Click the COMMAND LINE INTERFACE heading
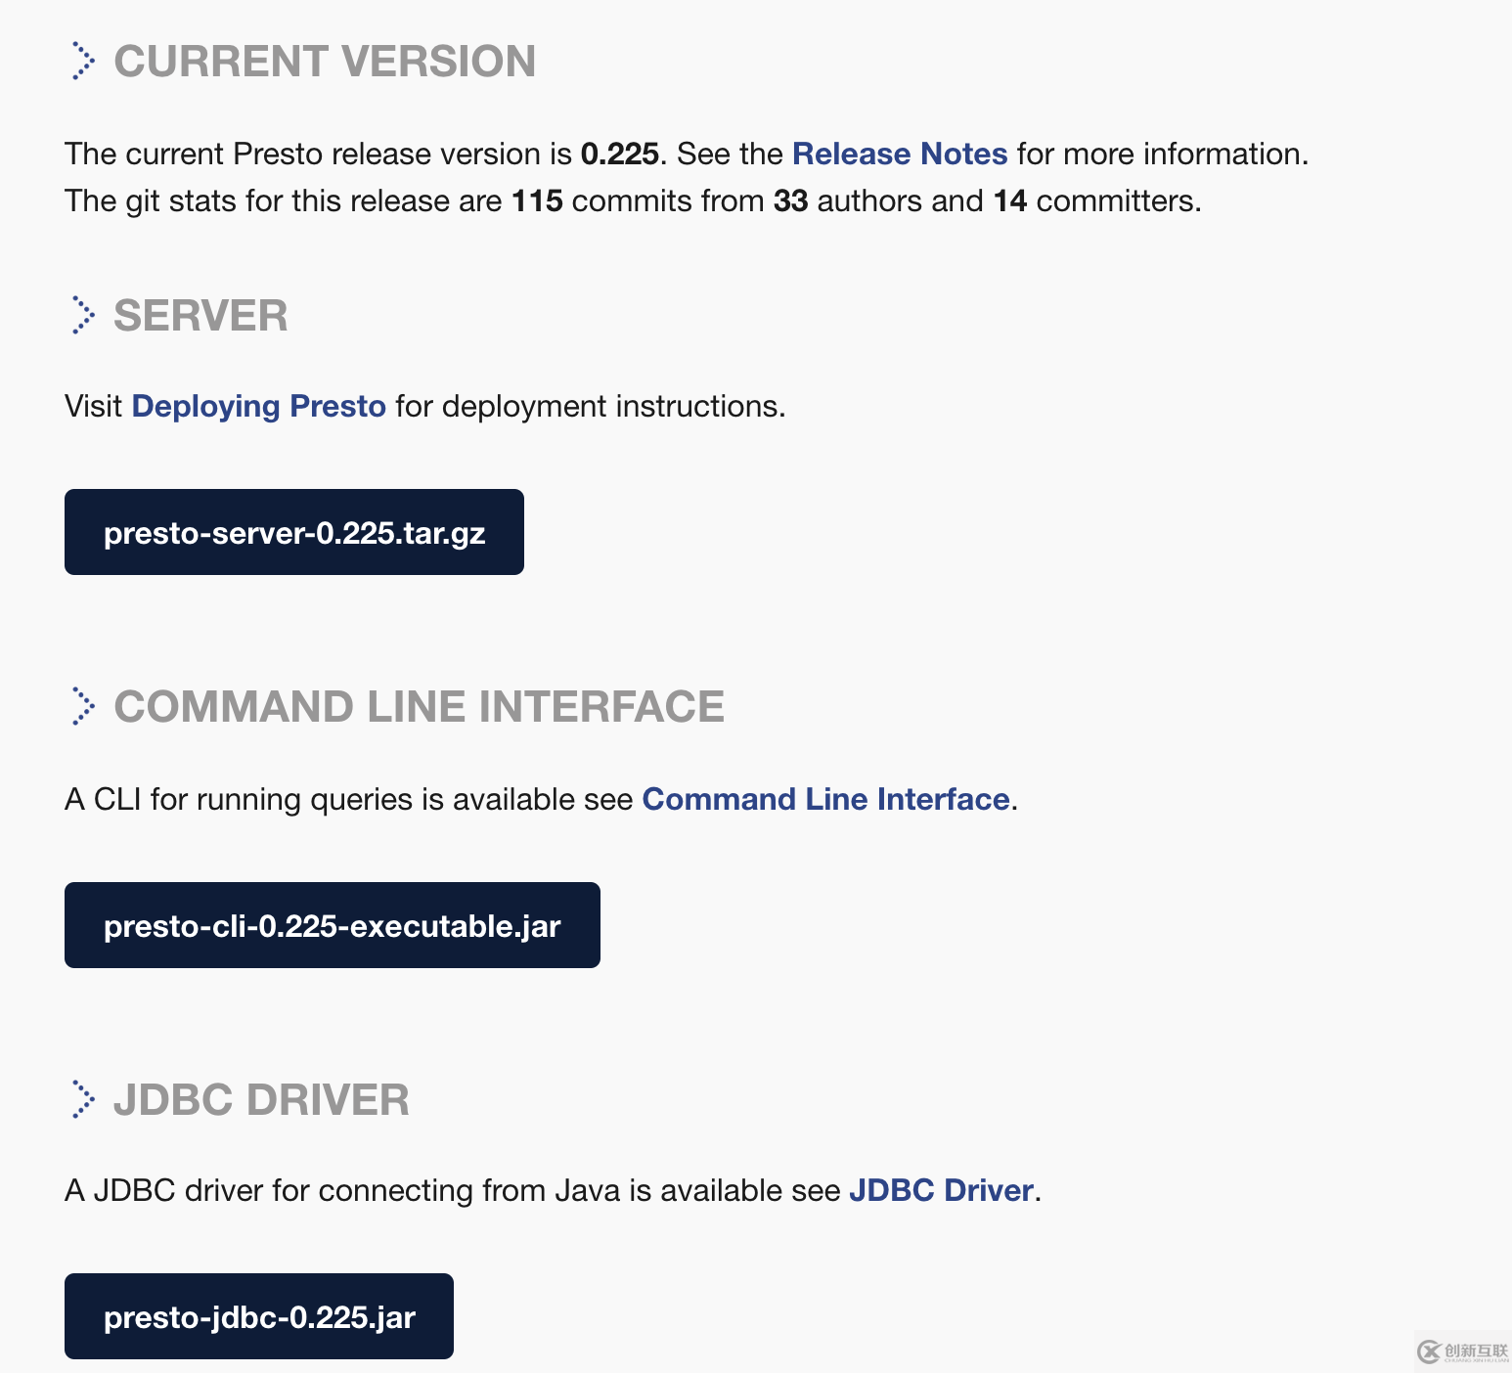Image resolution: width=1512 pixels, height=1373 pixels. click(x=420, y=706)
